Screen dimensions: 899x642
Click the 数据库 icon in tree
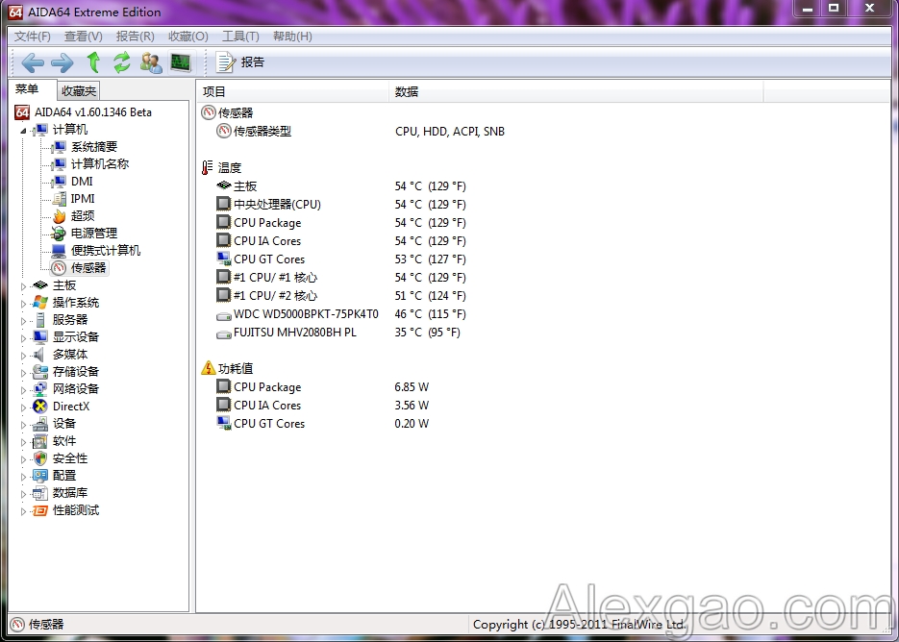(40, 492)
